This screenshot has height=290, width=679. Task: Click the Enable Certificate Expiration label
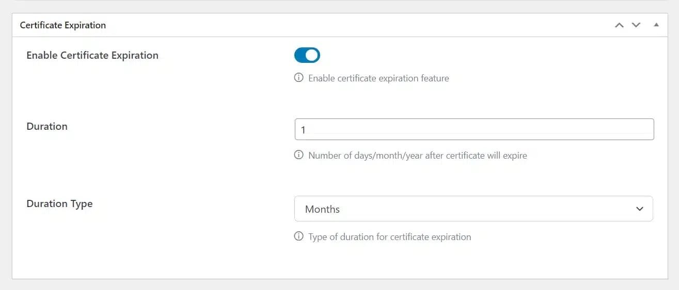(92, 55)
